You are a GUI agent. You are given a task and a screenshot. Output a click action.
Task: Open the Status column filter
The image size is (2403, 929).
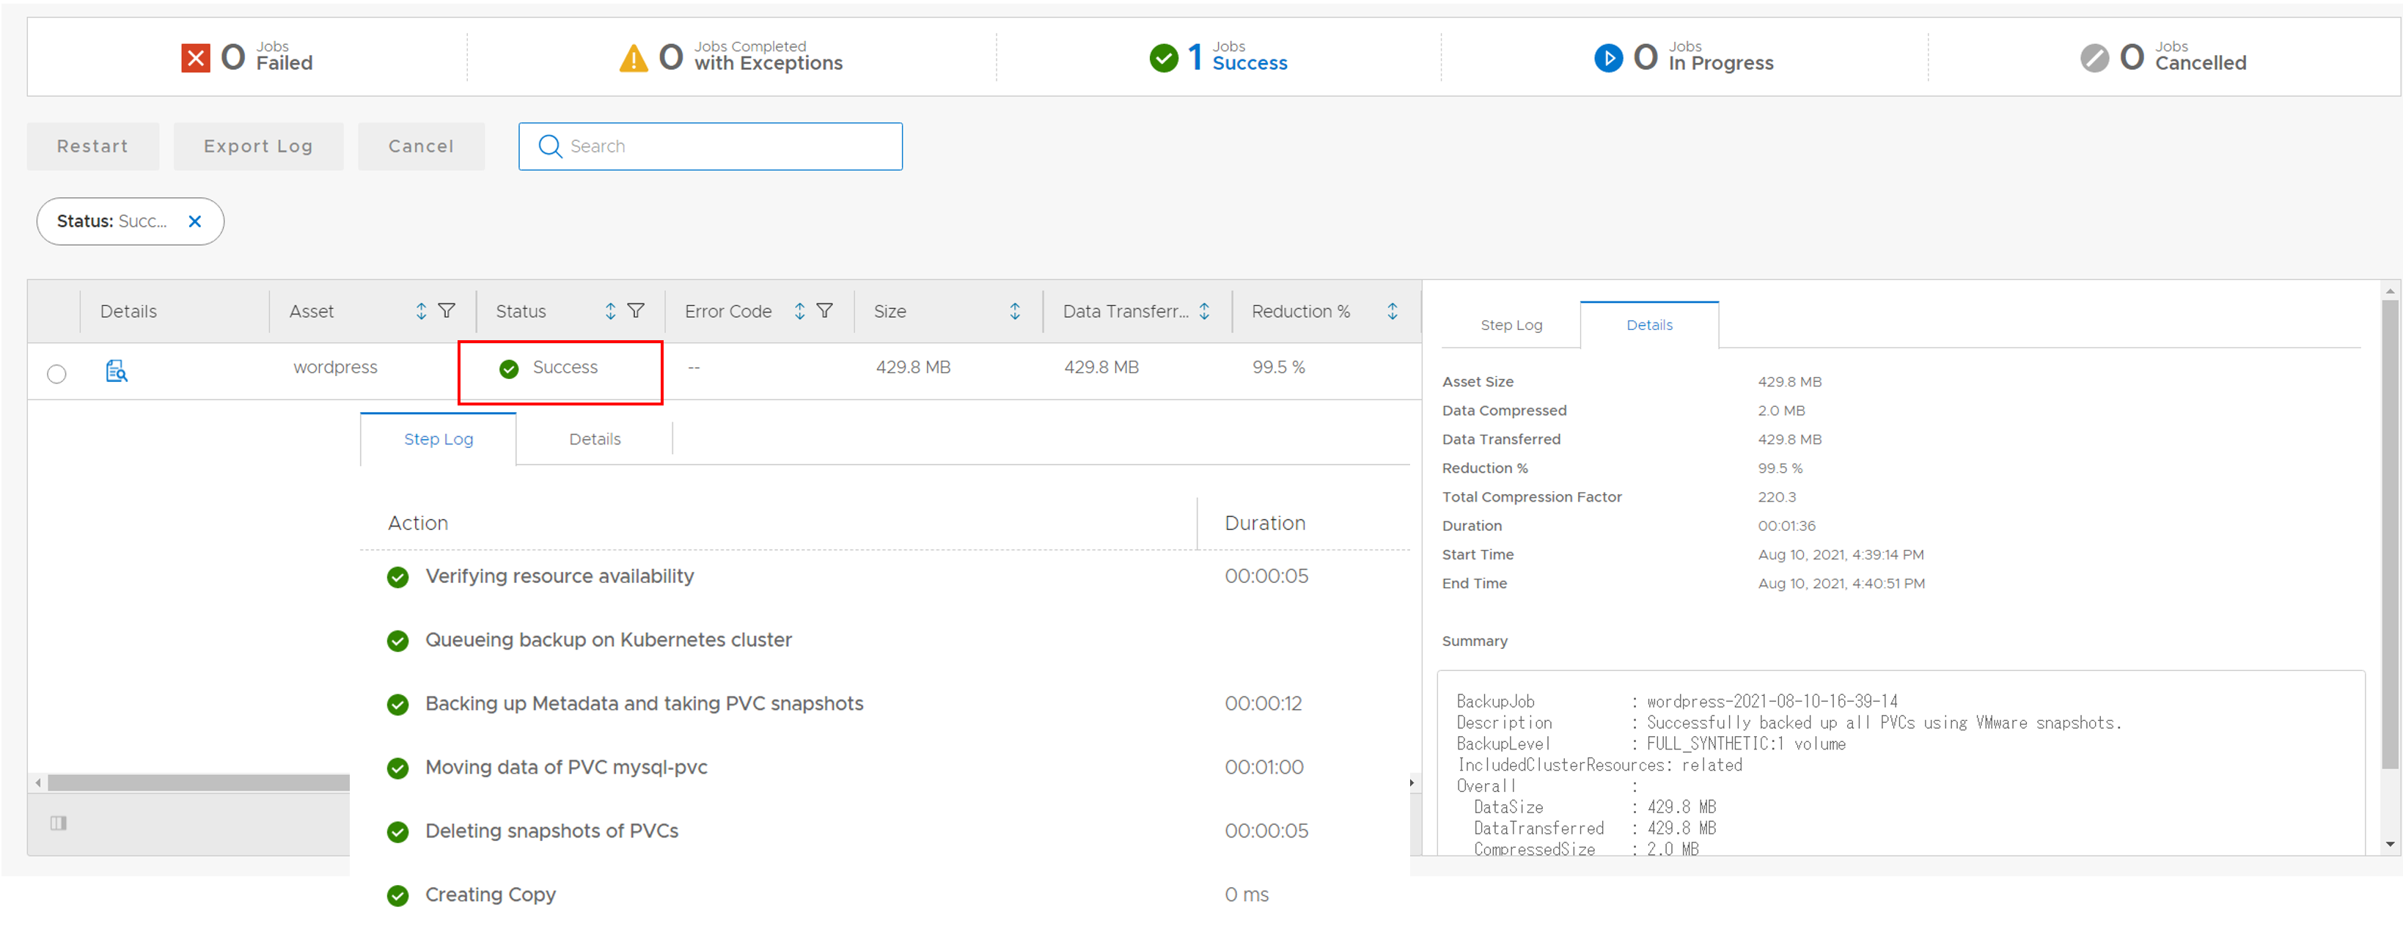pos(635,311)
